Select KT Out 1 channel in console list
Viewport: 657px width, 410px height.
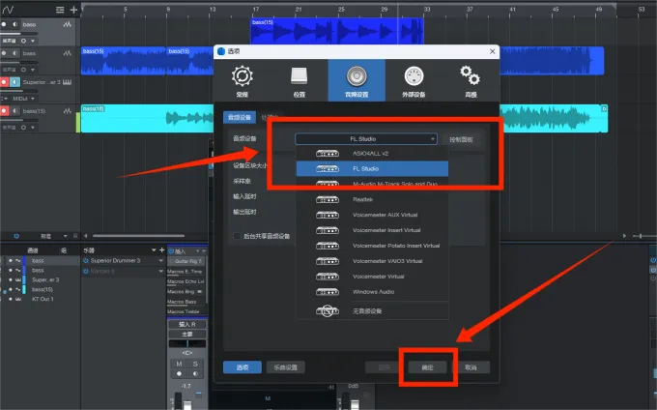click(43, 300)
